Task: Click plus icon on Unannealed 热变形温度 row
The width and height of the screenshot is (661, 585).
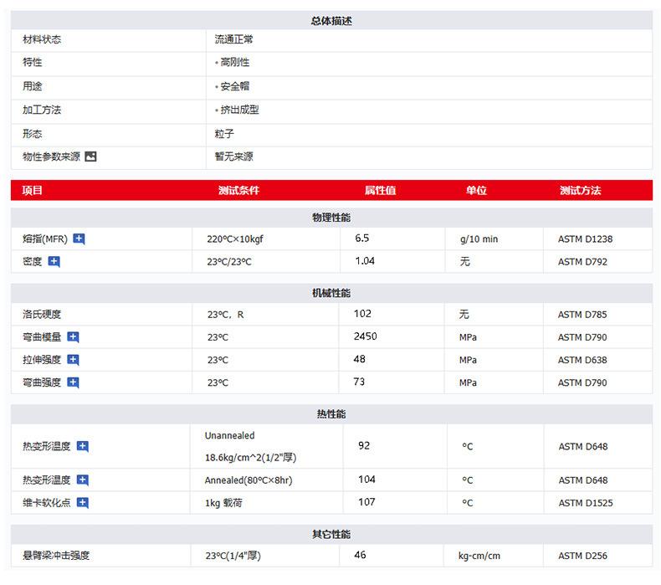Action: [83, 446]
